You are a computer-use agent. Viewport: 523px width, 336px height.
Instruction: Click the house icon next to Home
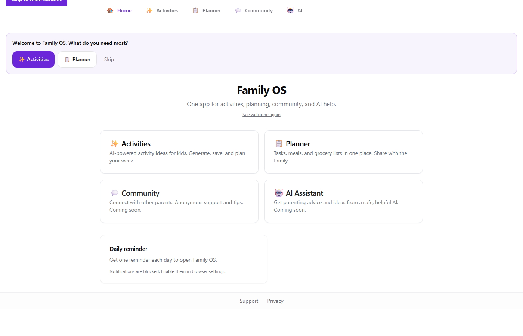(x=109, y=10)
